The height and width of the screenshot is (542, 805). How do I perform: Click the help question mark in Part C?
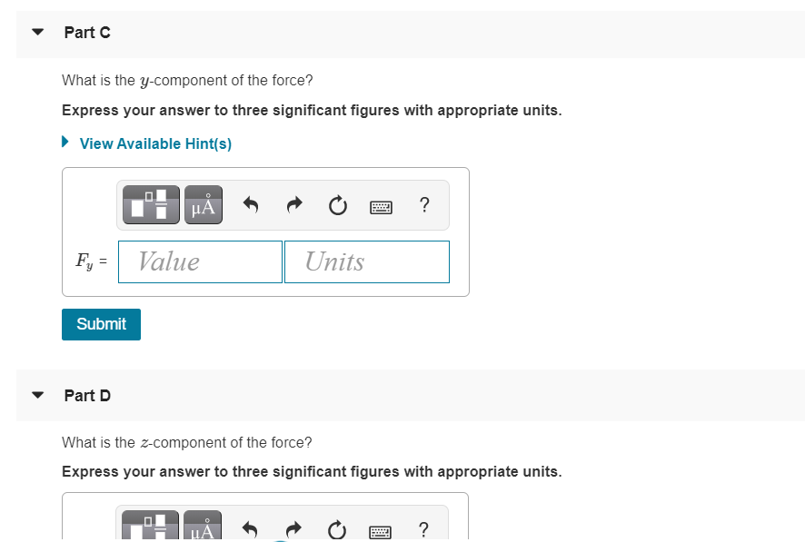423,205
